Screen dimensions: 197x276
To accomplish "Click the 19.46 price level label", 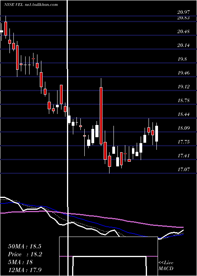I will click(184, 73).
